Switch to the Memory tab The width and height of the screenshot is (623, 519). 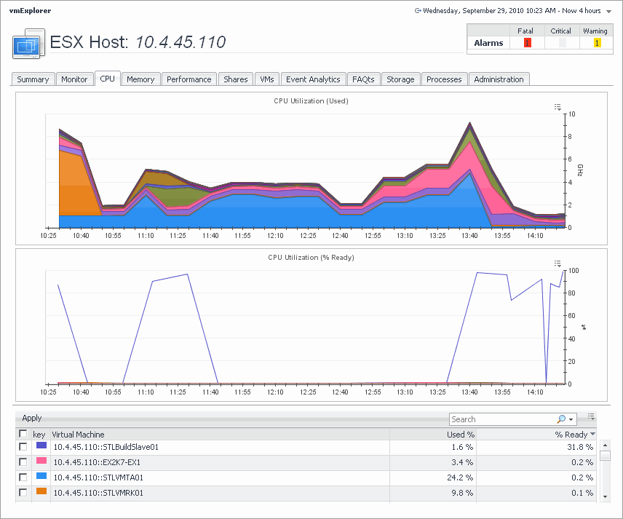pyautogui.click(x=140, y=79)
